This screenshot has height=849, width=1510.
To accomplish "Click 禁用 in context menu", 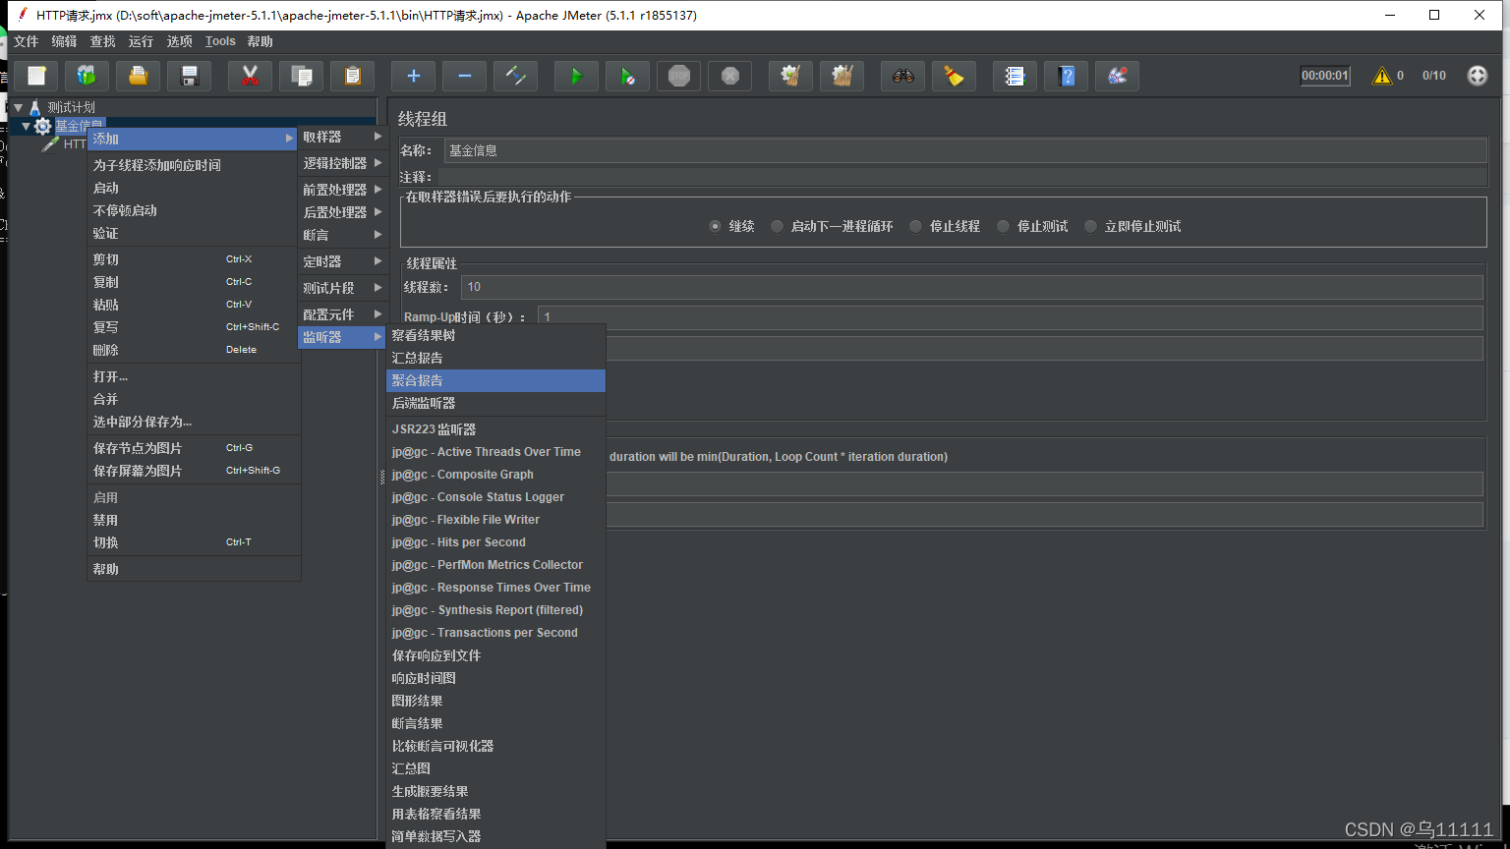I will click(x=194, y=520).
